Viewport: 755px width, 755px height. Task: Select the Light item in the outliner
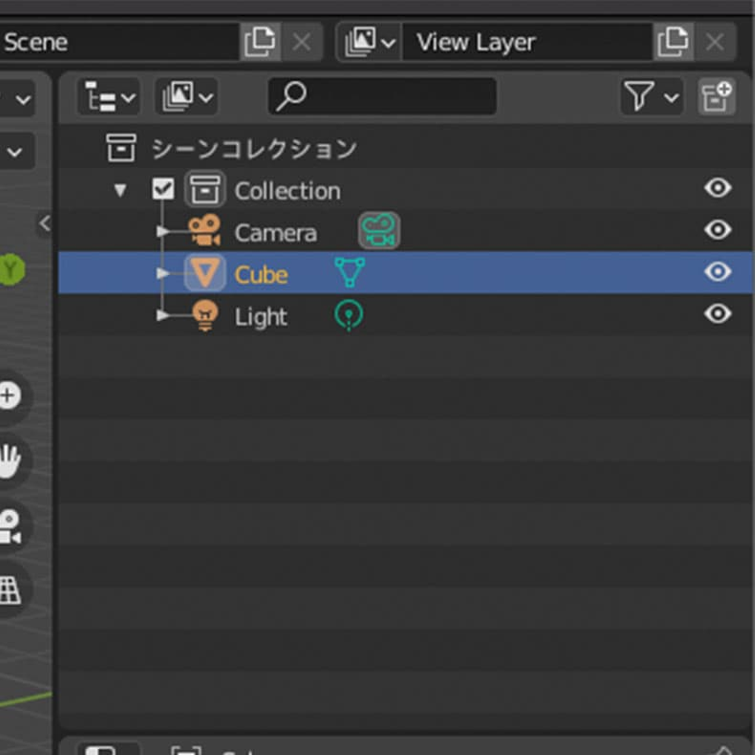pos(261,317)
